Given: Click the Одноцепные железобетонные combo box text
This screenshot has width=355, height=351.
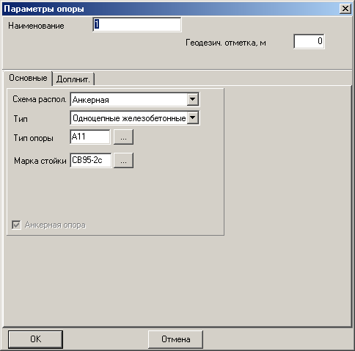Looking at the screenshot, I should click(x=128, y=118).
